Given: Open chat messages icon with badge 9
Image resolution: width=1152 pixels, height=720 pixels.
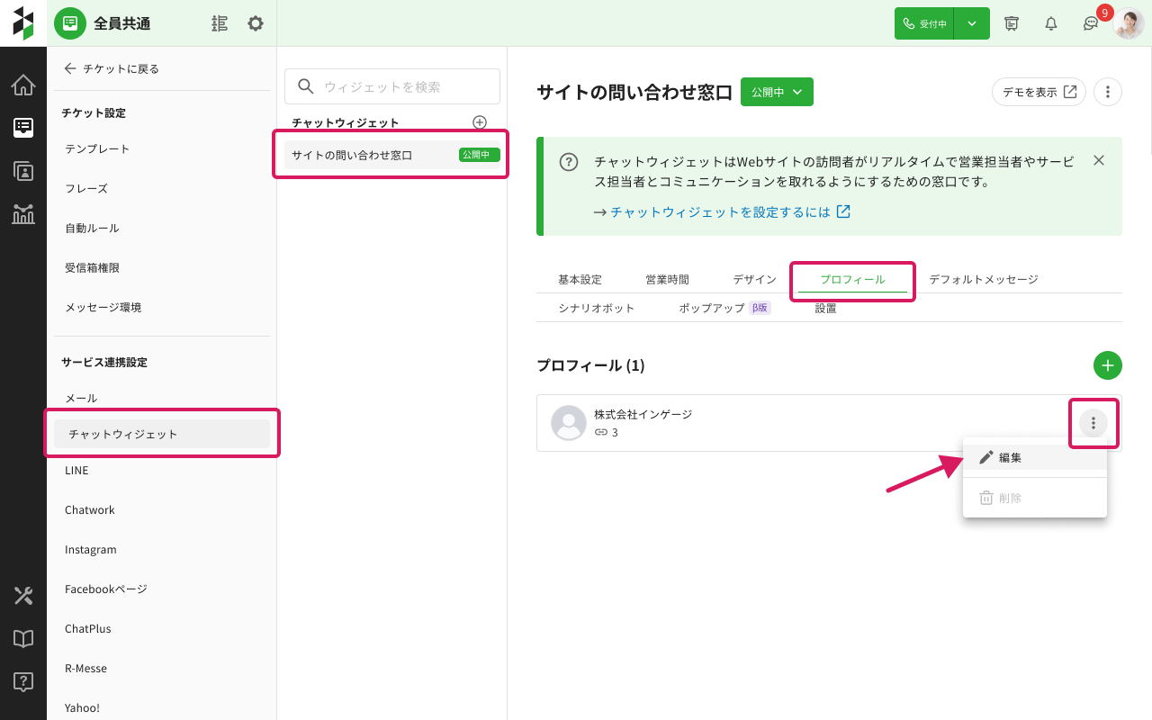Looking at the screenshot, I should [1091, 24].
